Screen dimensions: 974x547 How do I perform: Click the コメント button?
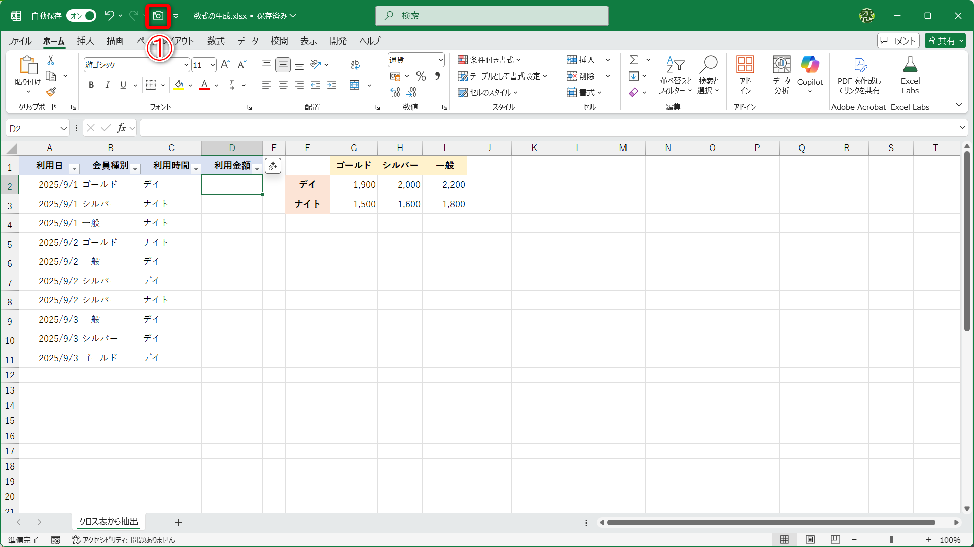(898, 41)
